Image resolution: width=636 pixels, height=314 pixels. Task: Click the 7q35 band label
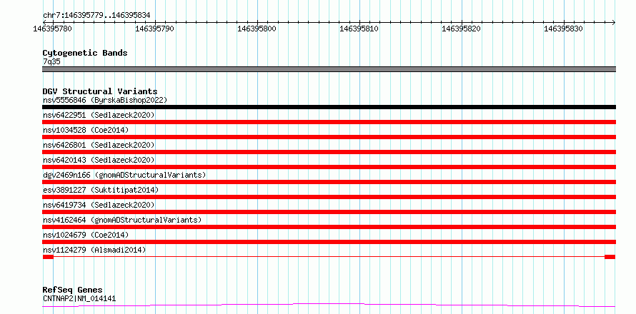(51, 61)
